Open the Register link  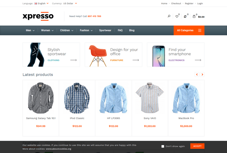(189, 4)
